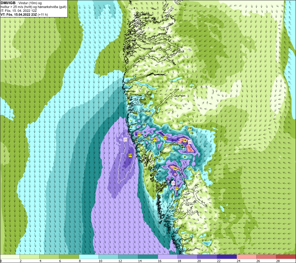Click the yellow 32 max gust label

(165, 137)
